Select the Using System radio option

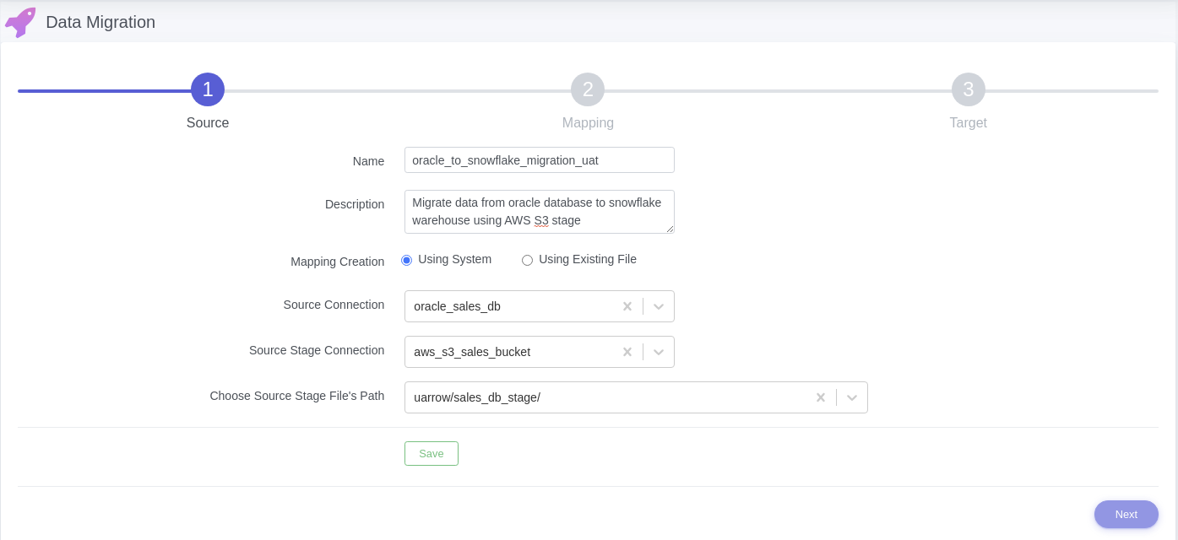coord(406,260)
